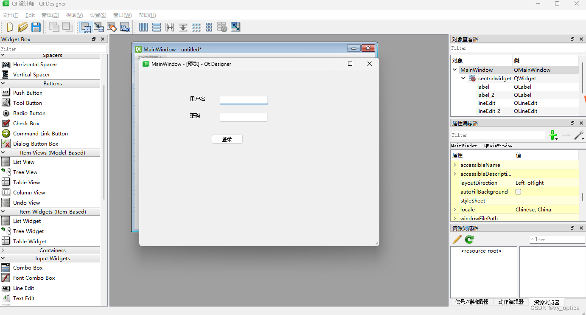Collapse MainWindow node in object tree
The width and height of the screenshot is (586, 315).
coord(455,70)
